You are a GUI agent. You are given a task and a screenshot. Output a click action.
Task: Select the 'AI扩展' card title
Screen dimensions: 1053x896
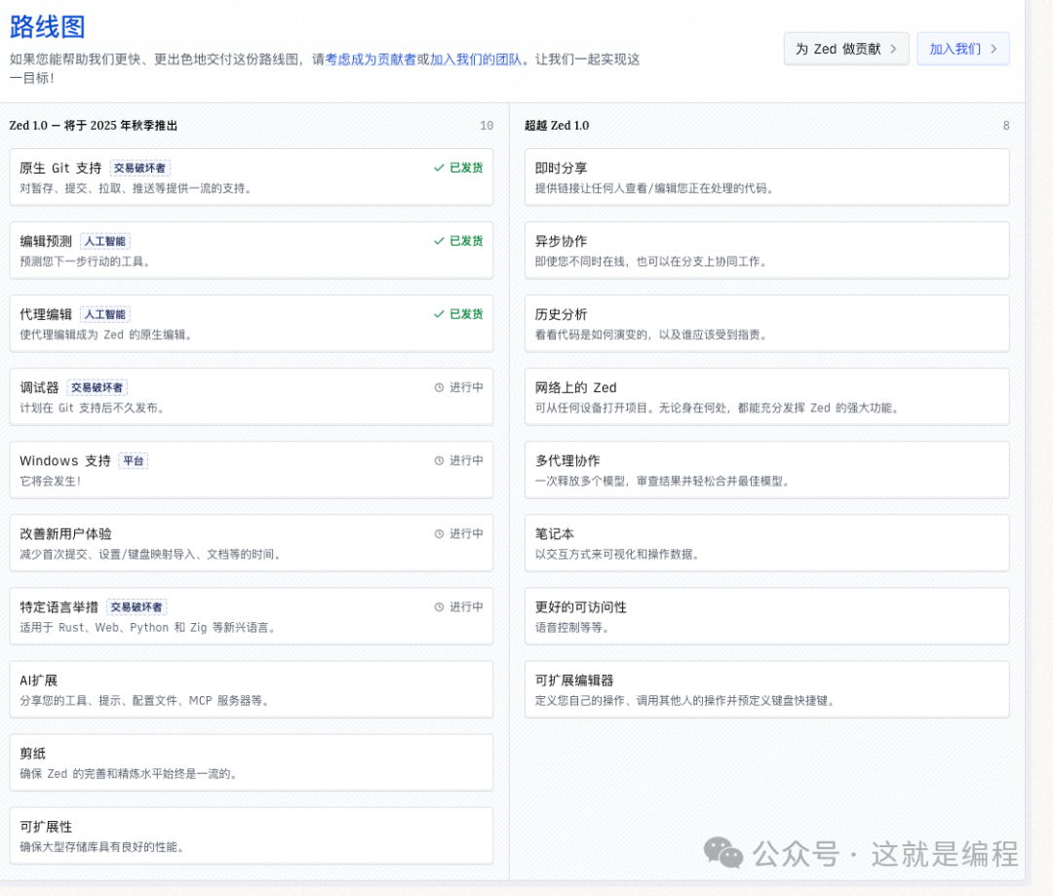click(38, 681)
